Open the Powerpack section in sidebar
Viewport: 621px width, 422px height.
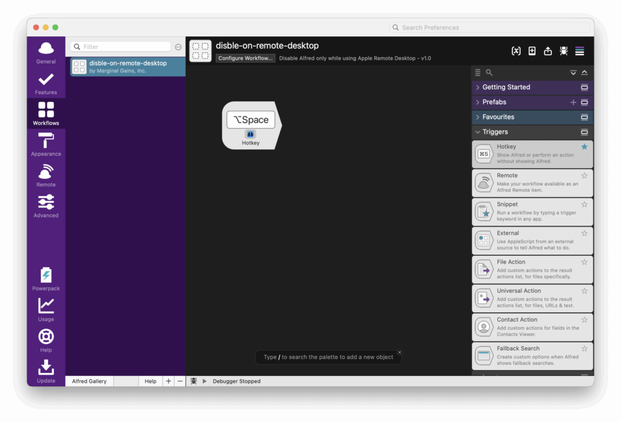46,279
